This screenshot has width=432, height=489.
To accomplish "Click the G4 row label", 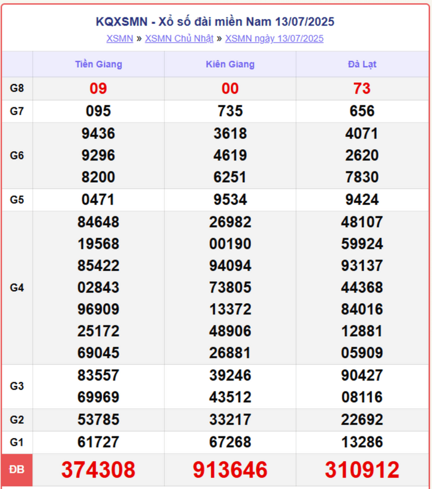I will [17, 288].
